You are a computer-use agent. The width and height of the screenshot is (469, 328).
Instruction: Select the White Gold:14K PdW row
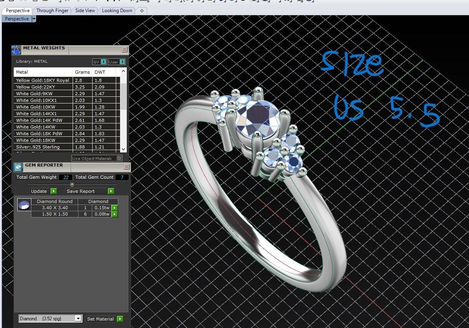[x=67, y=120]
